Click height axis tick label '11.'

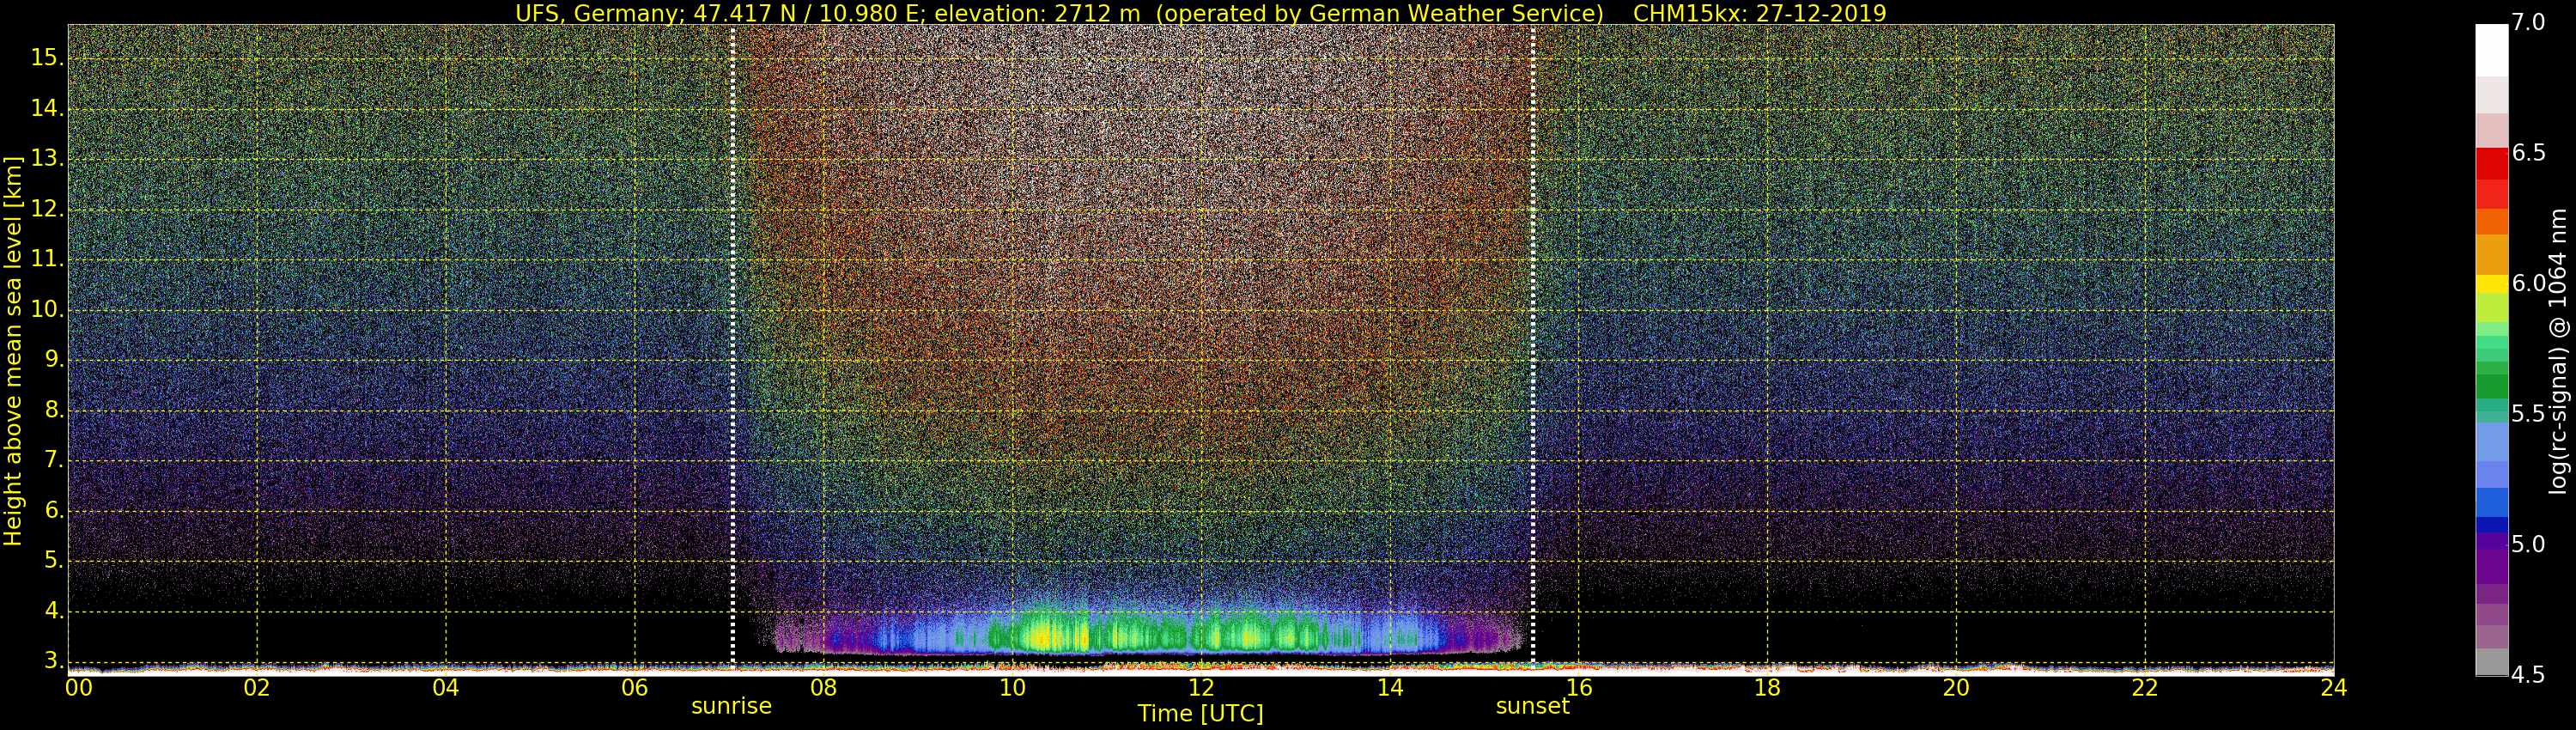47,259
